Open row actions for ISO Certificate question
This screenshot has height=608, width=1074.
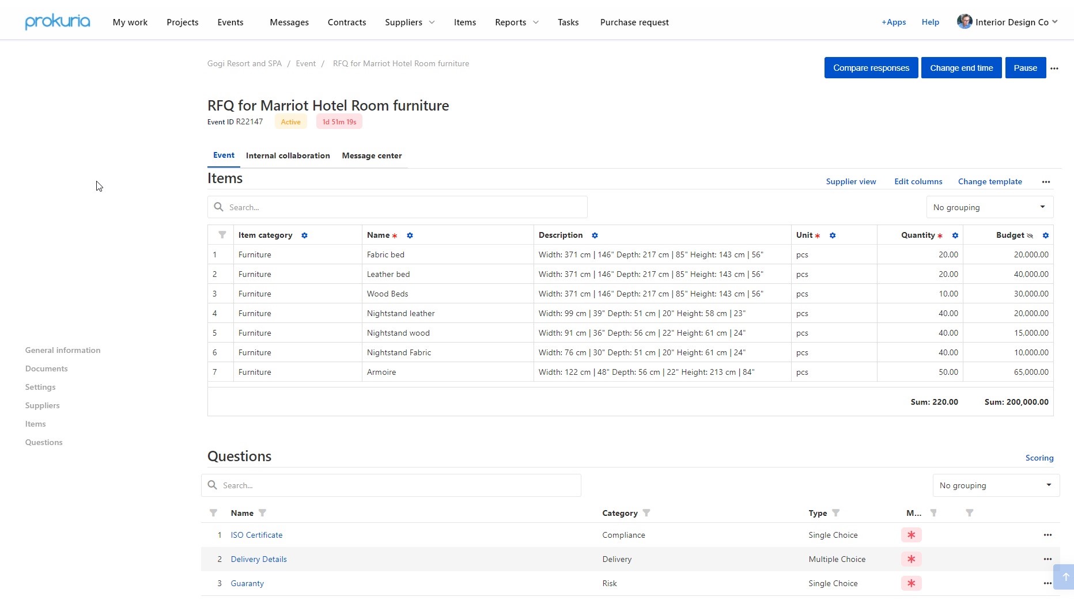1047,535
